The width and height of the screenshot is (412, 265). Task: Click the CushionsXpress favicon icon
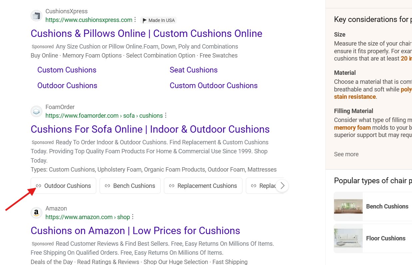point(36,15)
